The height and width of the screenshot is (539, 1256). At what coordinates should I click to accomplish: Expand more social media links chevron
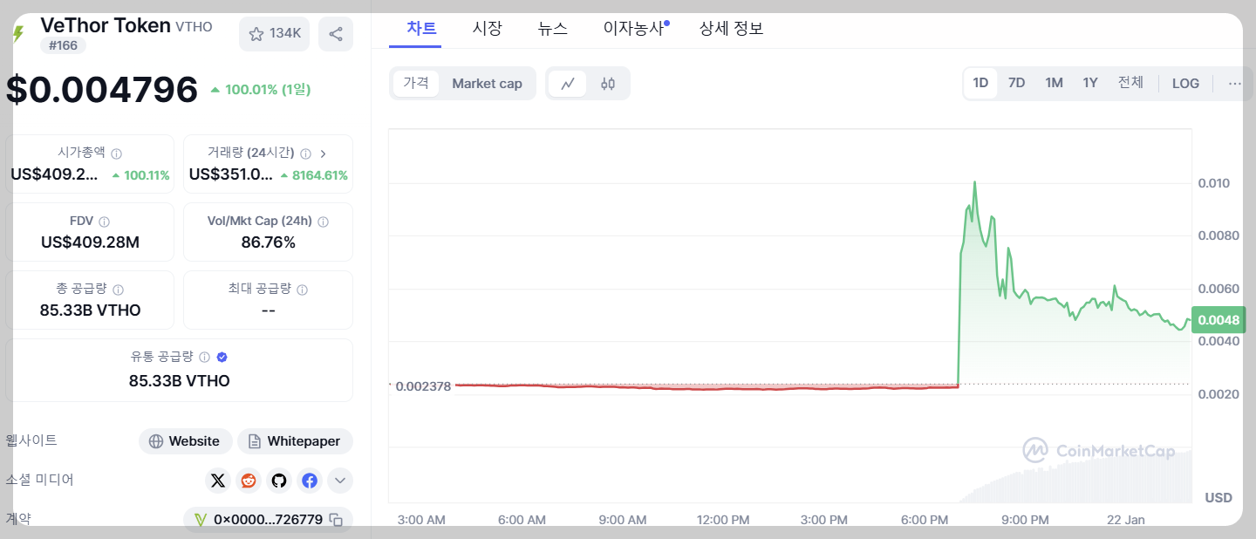point(340,481)
